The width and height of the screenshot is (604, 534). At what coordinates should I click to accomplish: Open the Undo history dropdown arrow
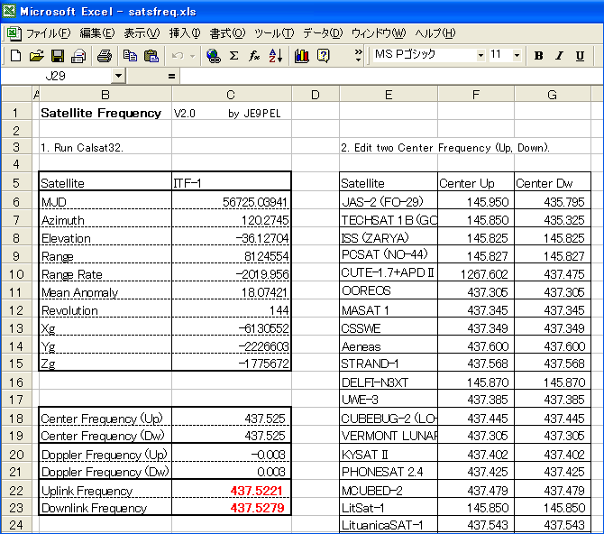point(193,56)
